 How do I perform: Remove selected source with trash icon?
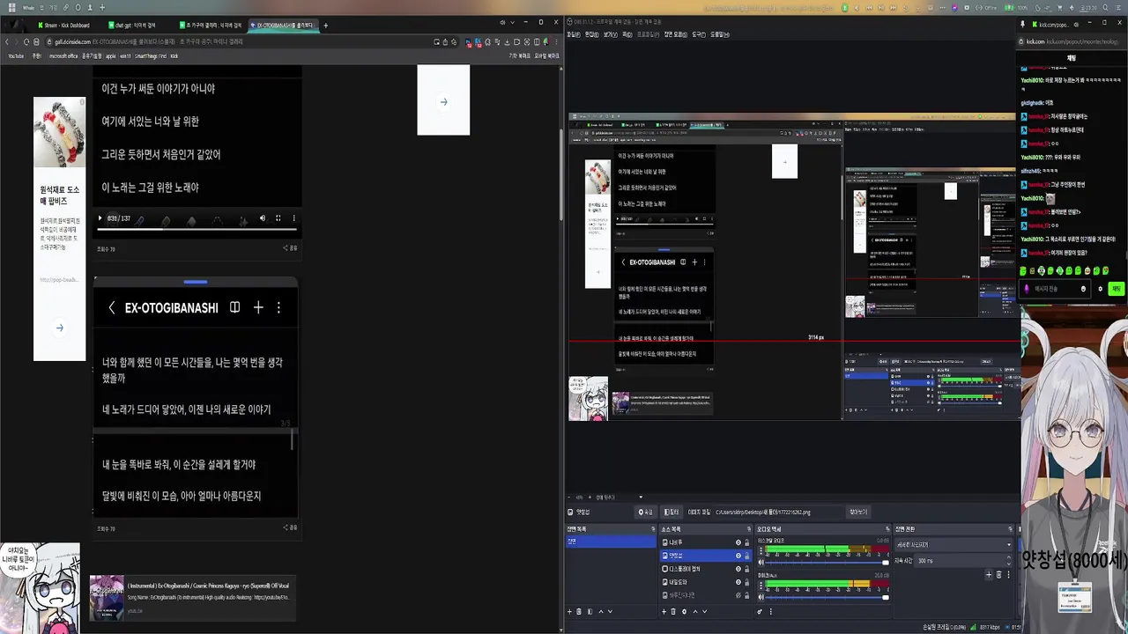(673, 611)
